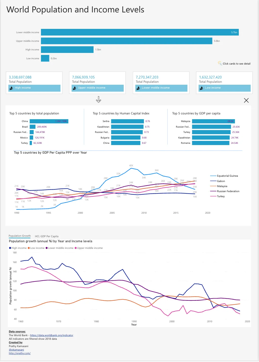Click the Malaysia GDP per capita bar
Viewport: 259px width, 362px height.
(213, 121)
